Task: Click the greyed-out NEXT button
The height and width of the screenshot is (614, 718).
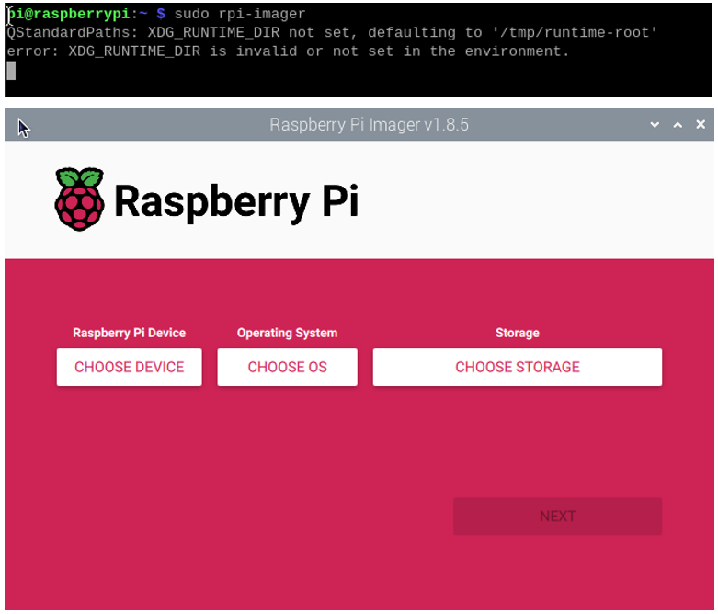Action: coord(557,517)
